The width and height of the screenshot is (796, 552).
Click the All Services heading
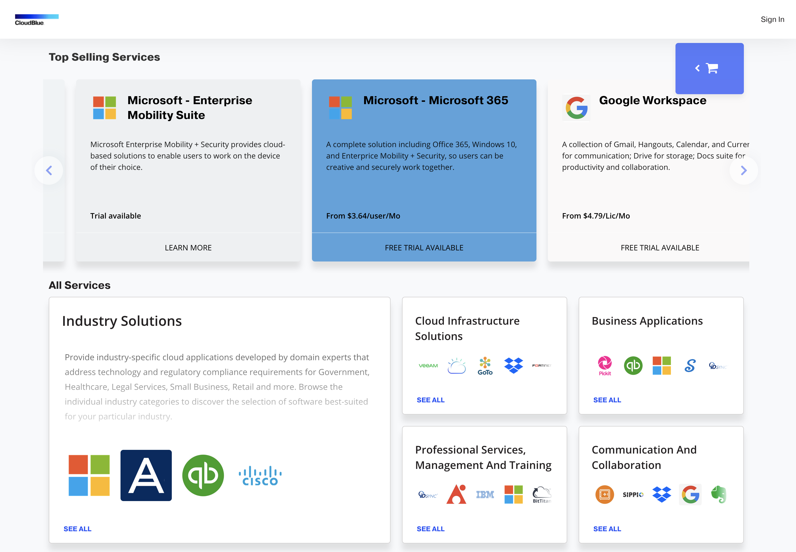tap(79, 285)
